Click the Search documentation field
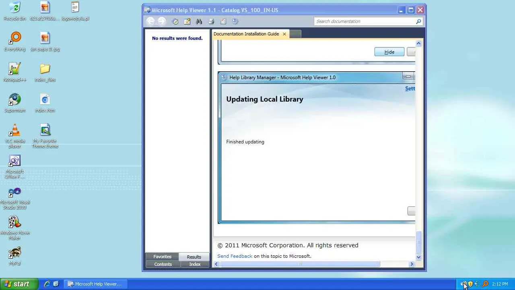The image size is (515, 290). tap(365, 21)
